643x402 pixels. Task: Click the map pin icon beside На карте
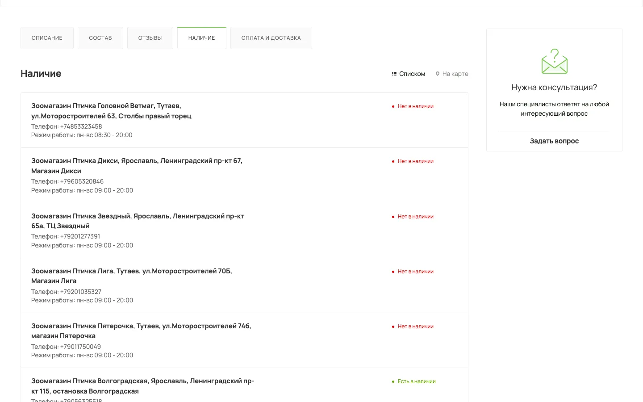pyautogui.click(x=438, y=74)
